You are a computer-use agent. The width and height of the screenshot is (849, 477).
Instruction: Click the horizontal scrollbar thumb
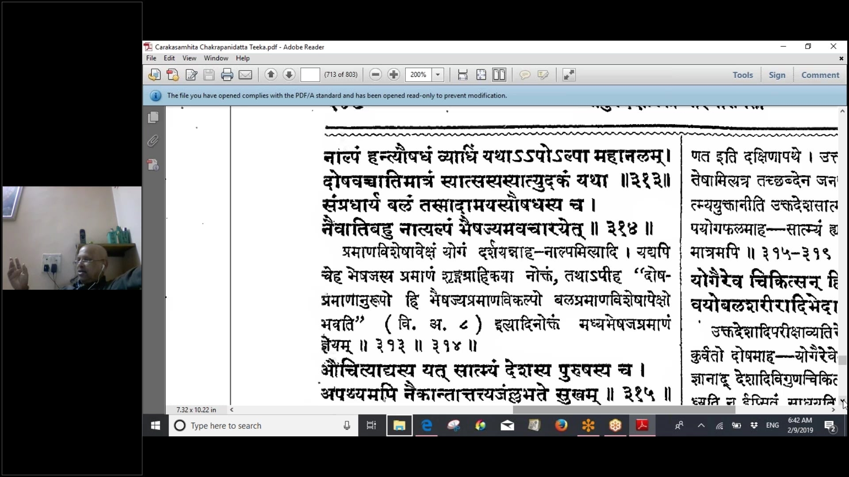(623, 410)
